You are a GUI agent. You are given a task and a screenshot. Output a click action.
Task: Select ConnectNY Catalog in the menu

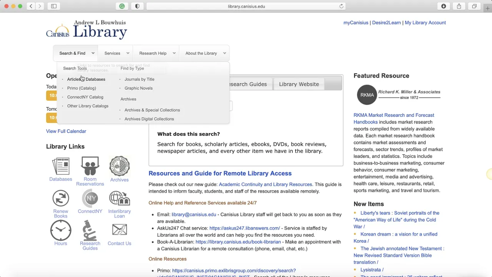(85, 97)
